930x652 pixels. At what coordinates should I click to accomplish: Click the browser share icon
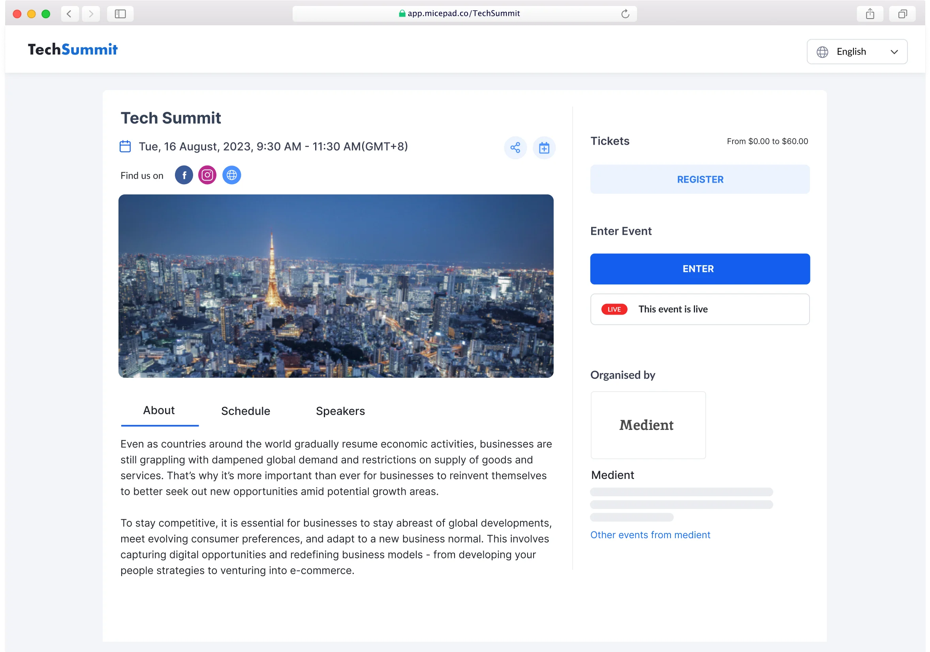(870, 14)
